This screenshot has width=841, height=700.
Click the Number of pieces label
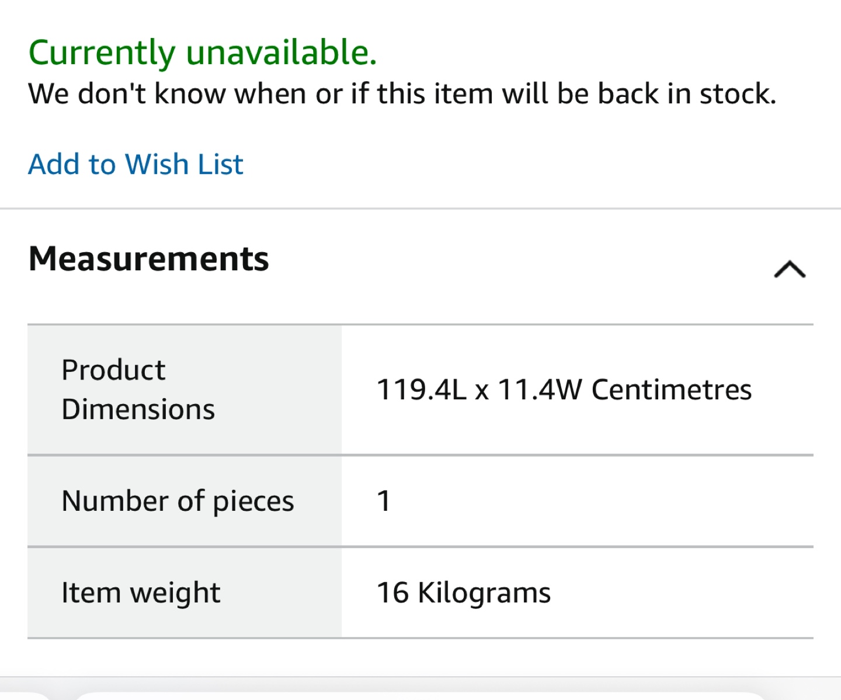click(x=178, y=501)
